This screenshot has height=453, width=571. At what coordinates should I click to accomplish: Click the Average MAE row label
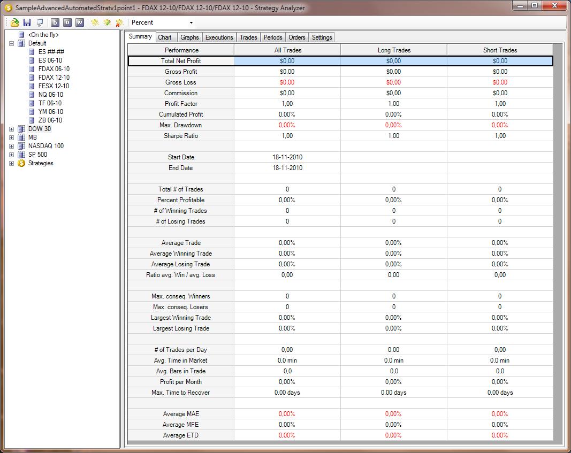181,414
